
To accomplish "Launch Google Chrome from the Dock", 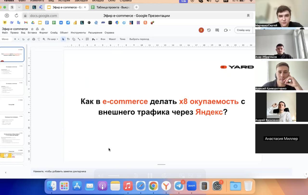I will (x=153, y=186).
